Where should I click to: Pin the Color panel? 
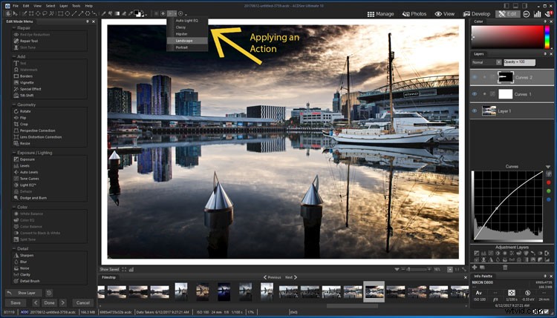545,21
